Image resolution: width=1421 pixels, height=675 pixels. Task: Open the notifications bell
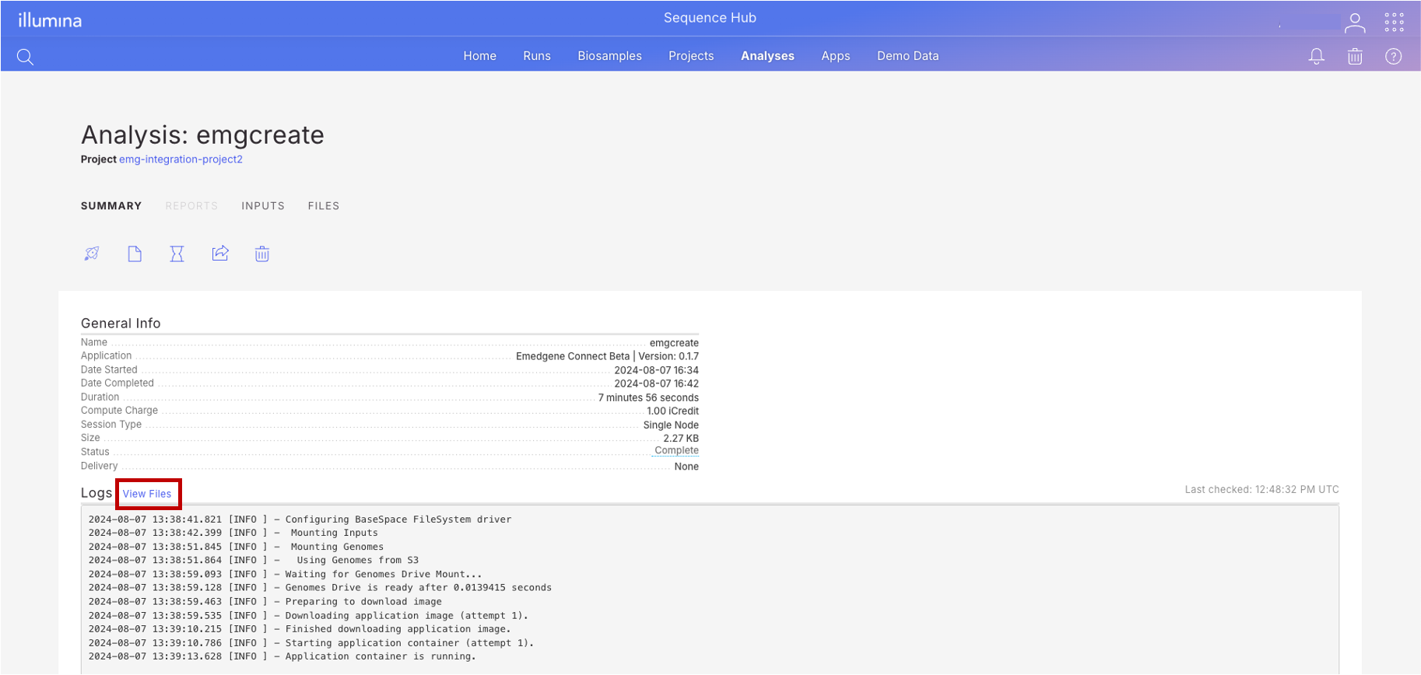pos(1316,57)
